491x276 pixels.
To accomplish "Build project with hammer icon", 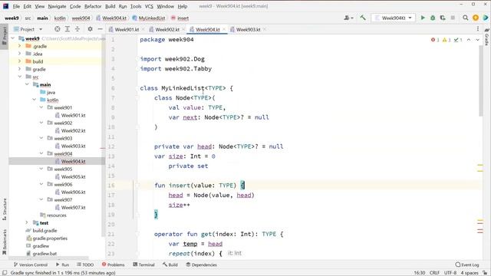I will click(x=363, y=18).
